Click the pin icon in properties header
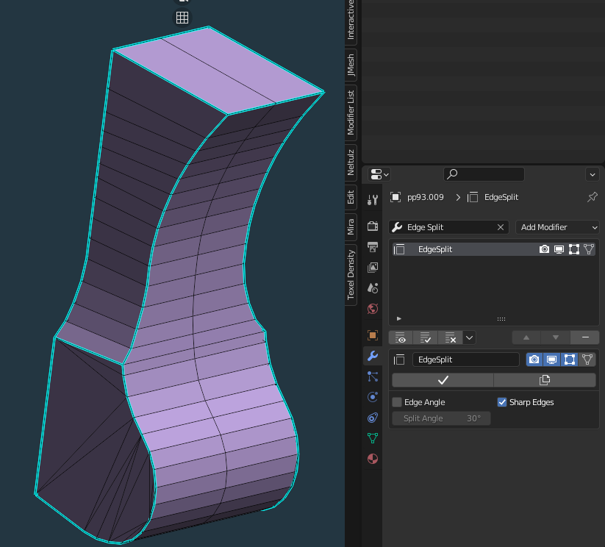605x547 pixels. (592, 197)
